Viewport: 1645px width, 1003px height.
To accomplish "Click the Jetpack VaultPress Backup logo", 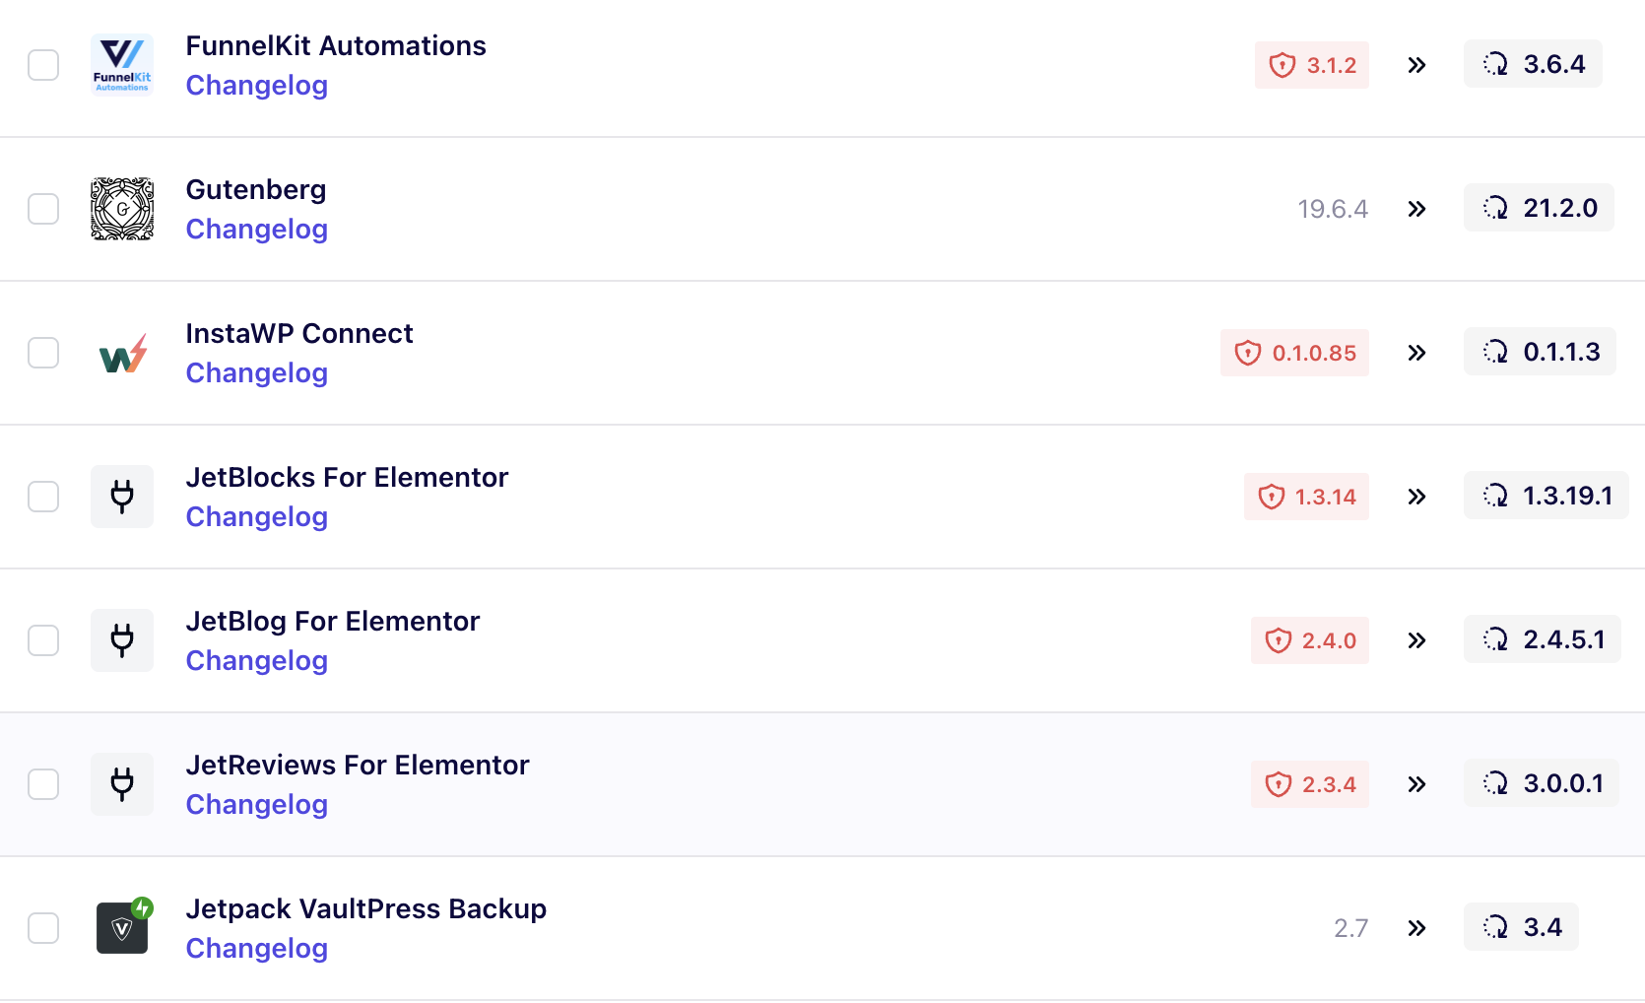I will click(122, 928).
